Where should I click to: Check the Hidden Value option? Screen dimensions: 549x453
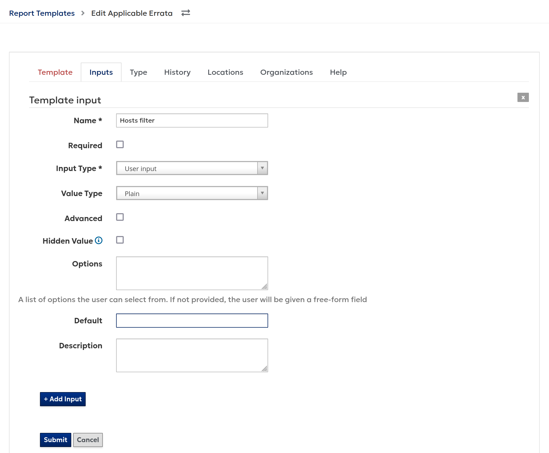tap(120, 240)
